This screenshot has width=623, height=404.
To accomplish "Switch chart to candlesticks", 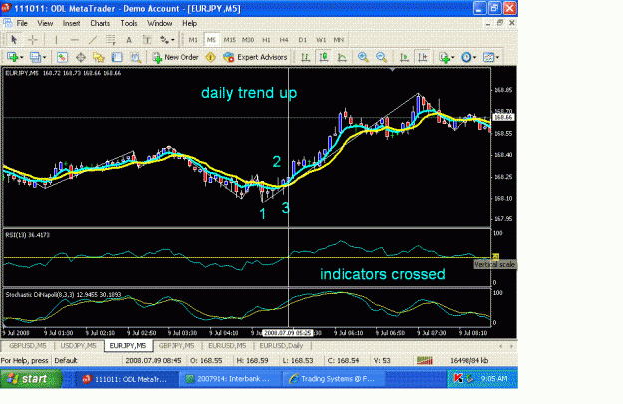I will pos(324,57).
